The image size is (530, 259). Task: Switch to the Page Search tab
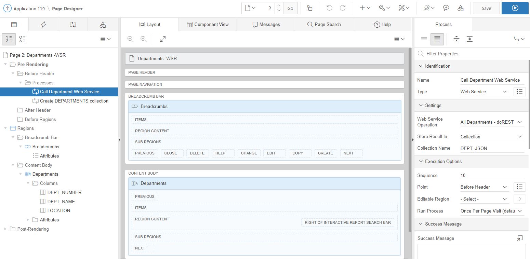[x=324, y=25]
